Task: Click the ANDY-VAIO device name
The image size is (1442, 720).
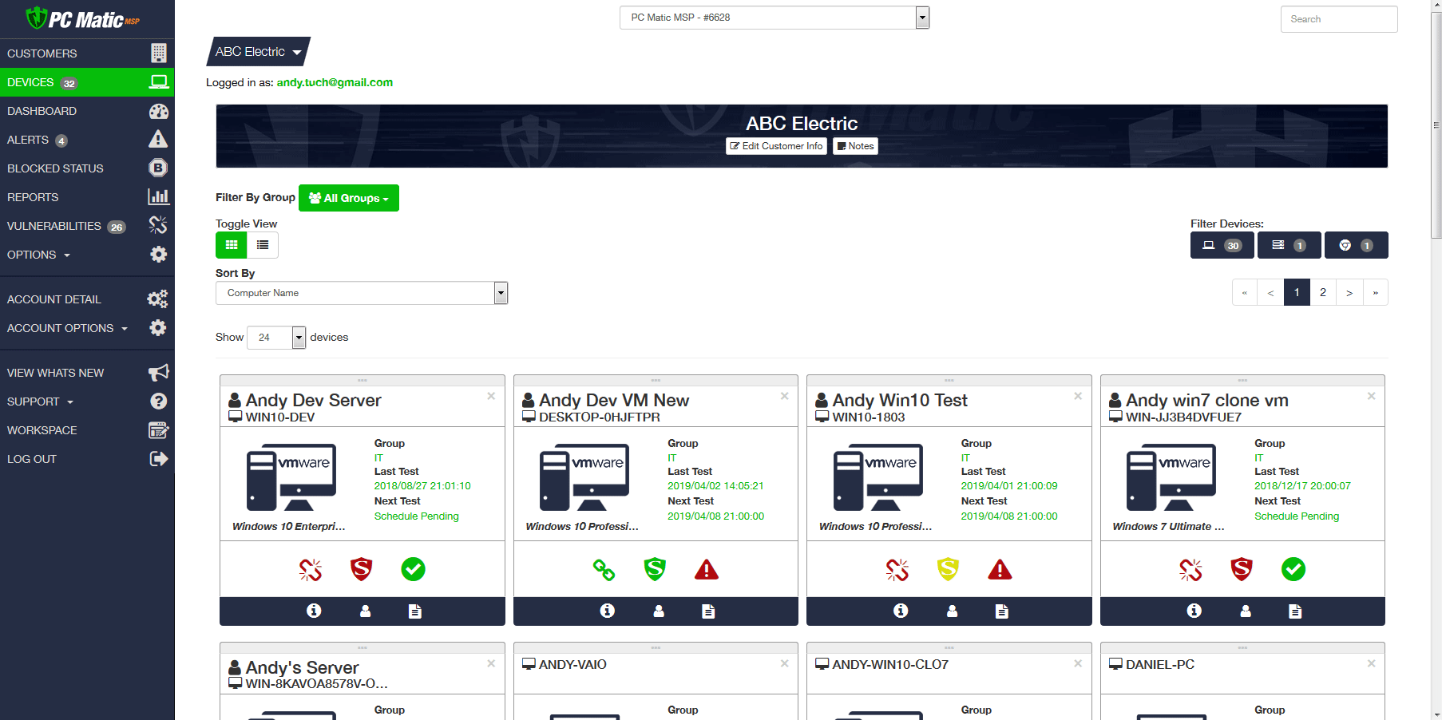Action: 572,664
